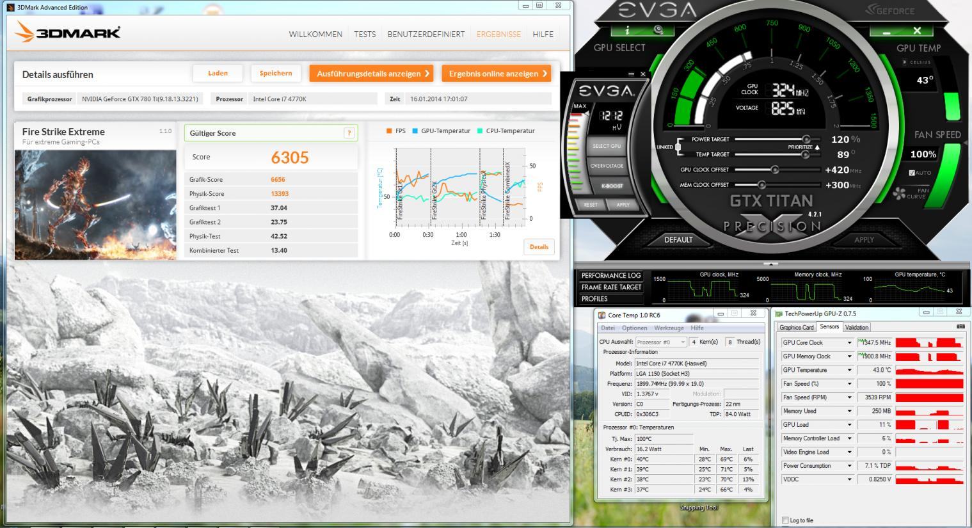This screenshot has width=972, height=528.
Task: Click the 3DMark title bar icon
Action: click(10, 7)
